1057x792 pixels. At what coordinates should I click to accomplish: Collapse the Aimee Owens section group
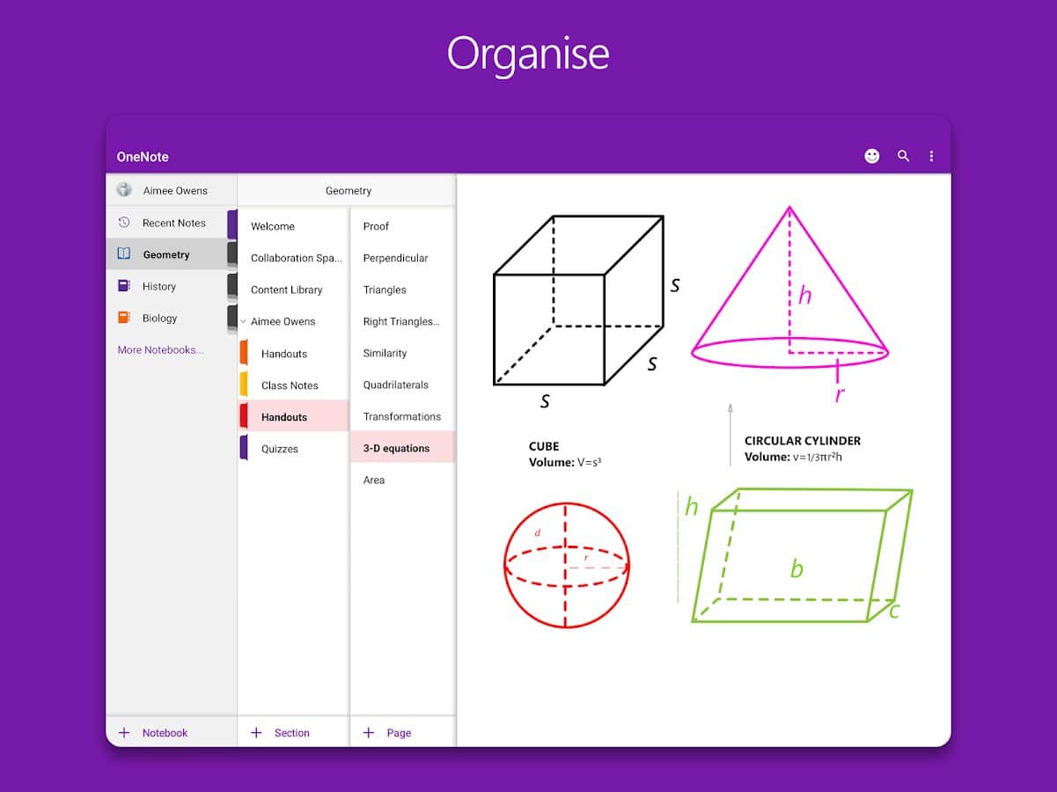(244, 322)
